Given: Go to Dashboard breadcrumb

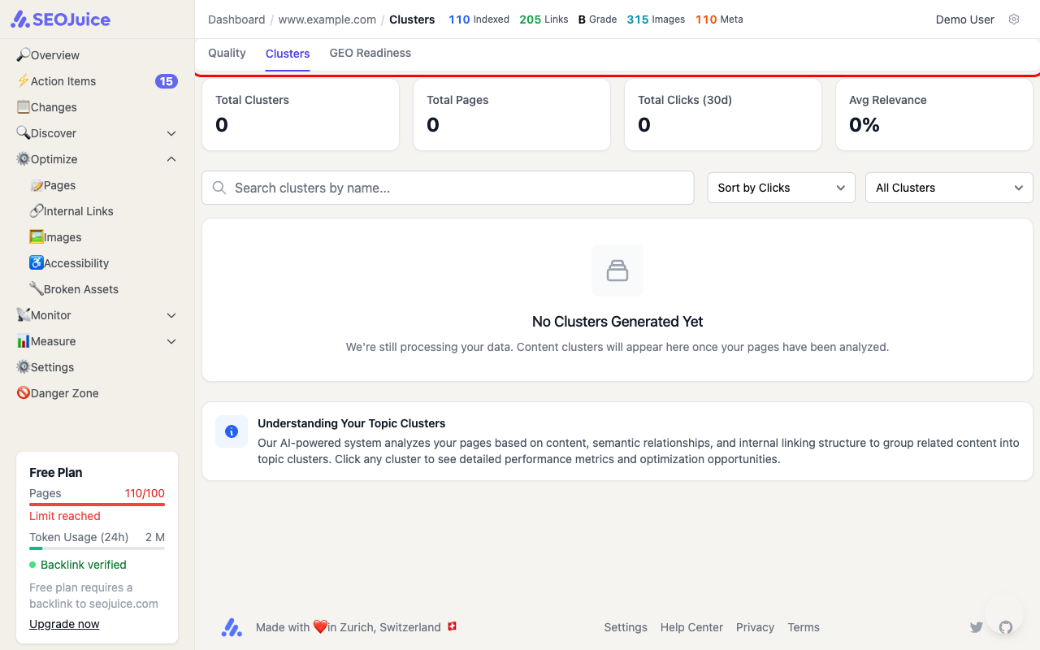Looking at the screenshot, I should [x=236, y=19].
